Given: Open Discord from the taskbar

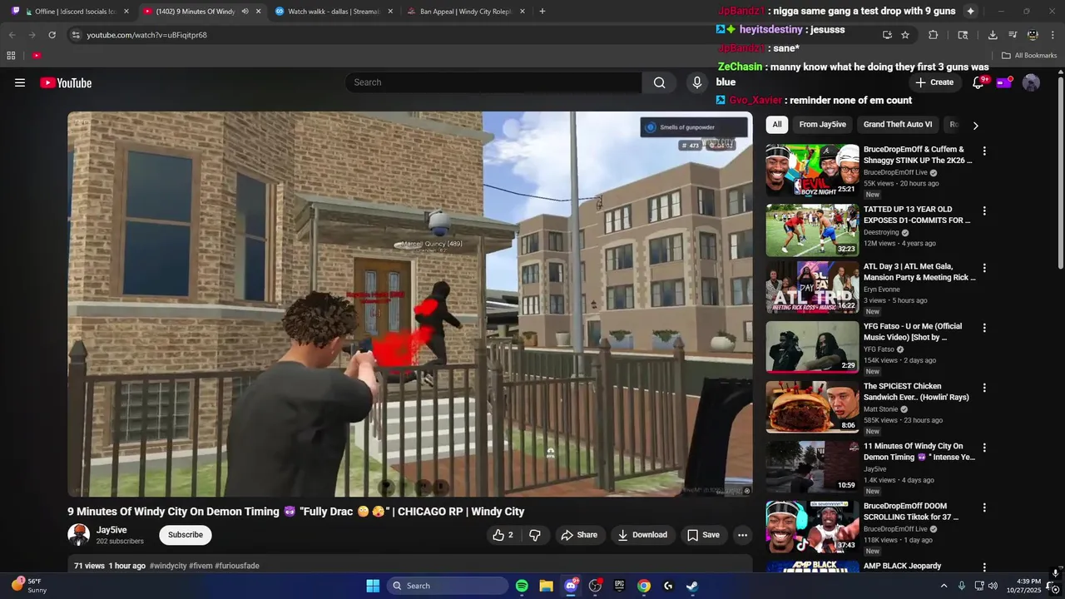Looking at the screenshot, I should point(571,586).
